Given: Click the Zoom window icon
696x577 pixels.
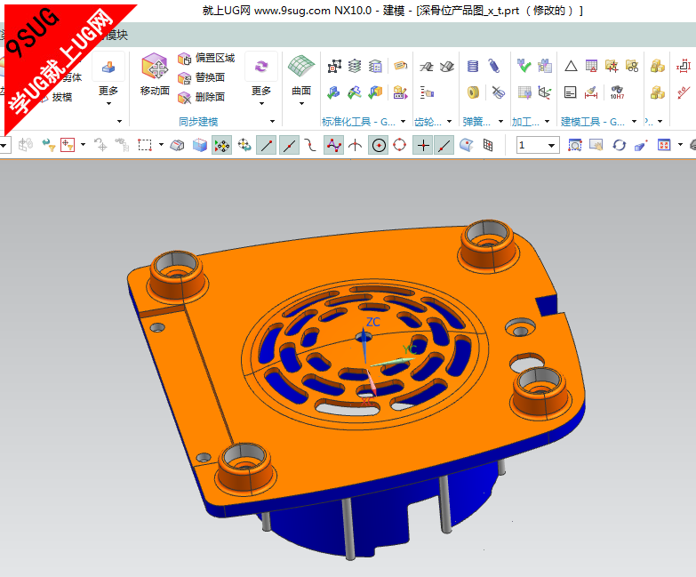Looking at the screenshot, I should (575, 145).
